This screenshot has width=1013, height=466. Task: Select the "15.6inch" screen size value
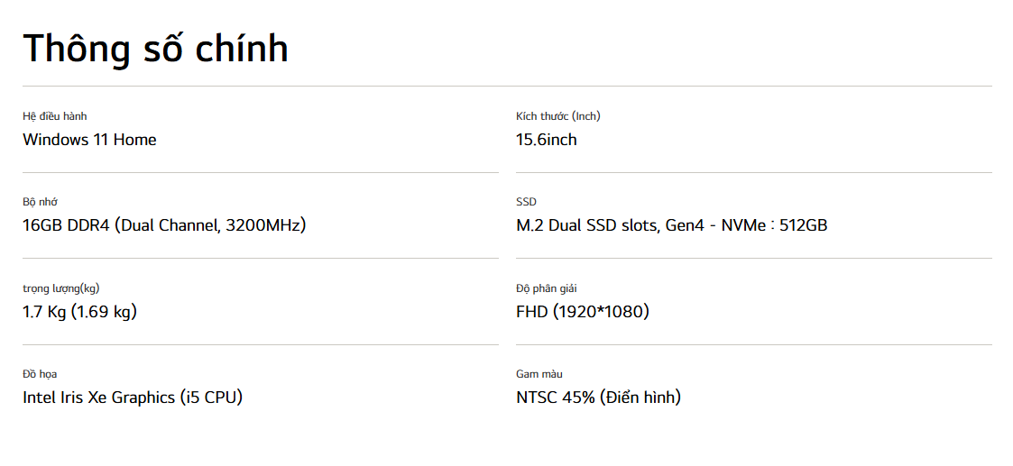coord(547,140)
